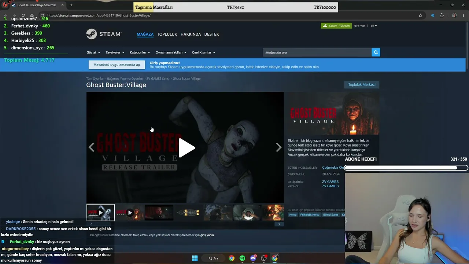Bookmark this page with the star icon

420,15
